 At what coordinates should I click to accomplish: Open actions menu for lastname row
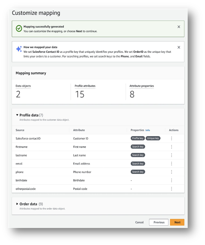[x=172, y=155]
